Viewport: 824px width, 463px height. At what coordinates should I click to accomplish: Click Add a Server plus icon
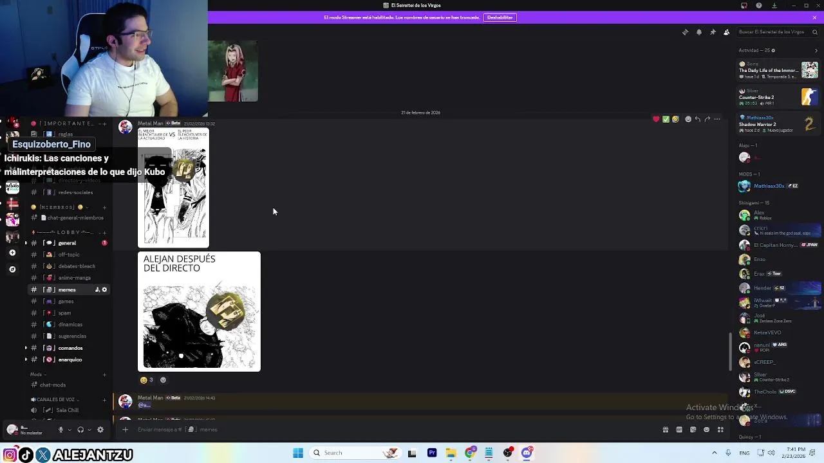[x=12, y=253]
